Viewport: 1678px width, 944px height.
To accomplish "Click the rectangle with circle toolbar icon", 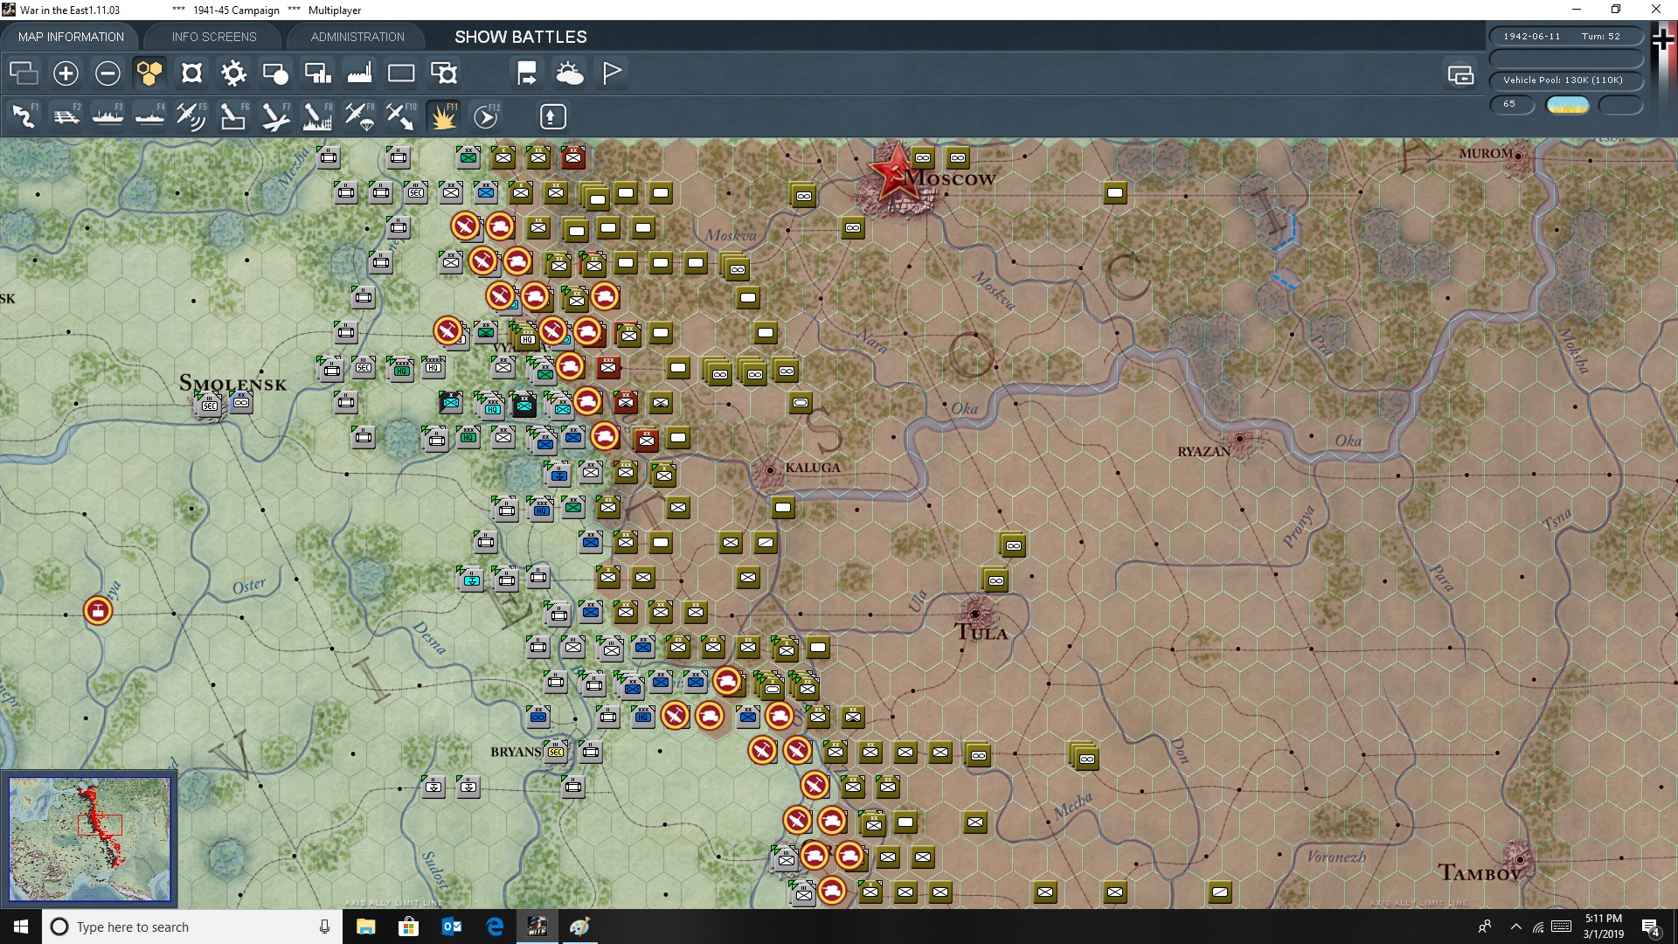I will coord(275,73).
